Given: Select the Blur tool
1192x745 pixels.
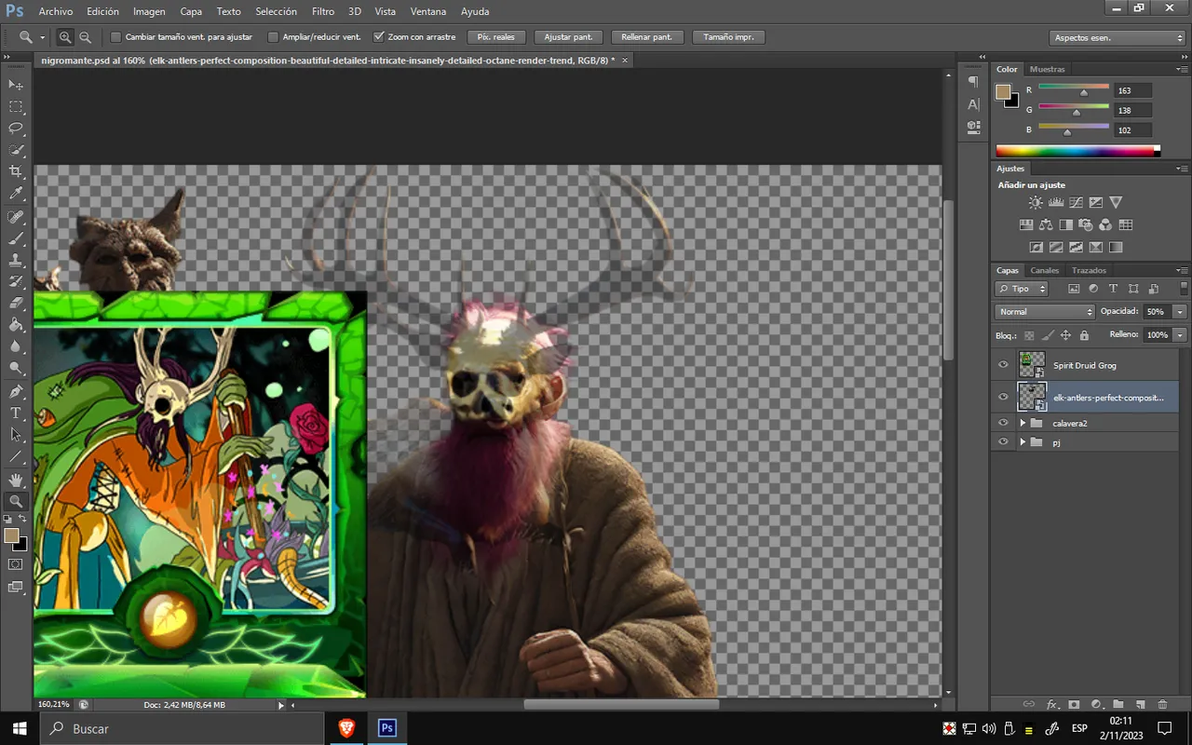Looking at the screenshot, I should tap(16, 345).
